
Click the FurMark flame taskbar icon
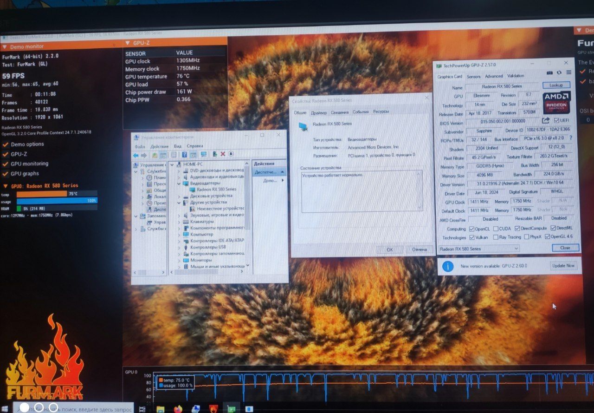point(213,409)
